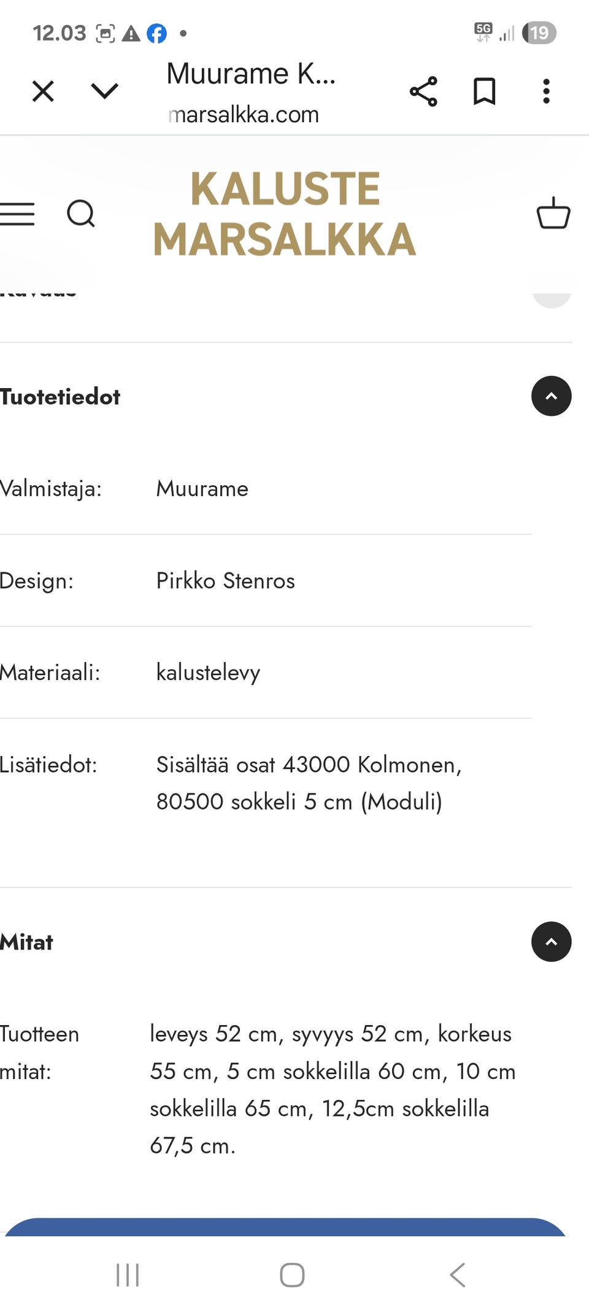Open the Facebook notification icon

(x=157, y=34)
